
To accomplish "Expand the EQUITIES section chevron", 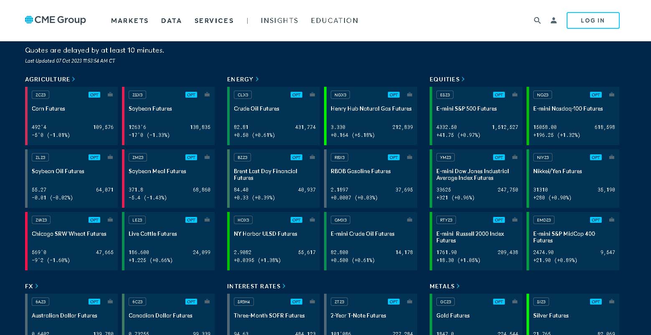I will click(463, 79).
